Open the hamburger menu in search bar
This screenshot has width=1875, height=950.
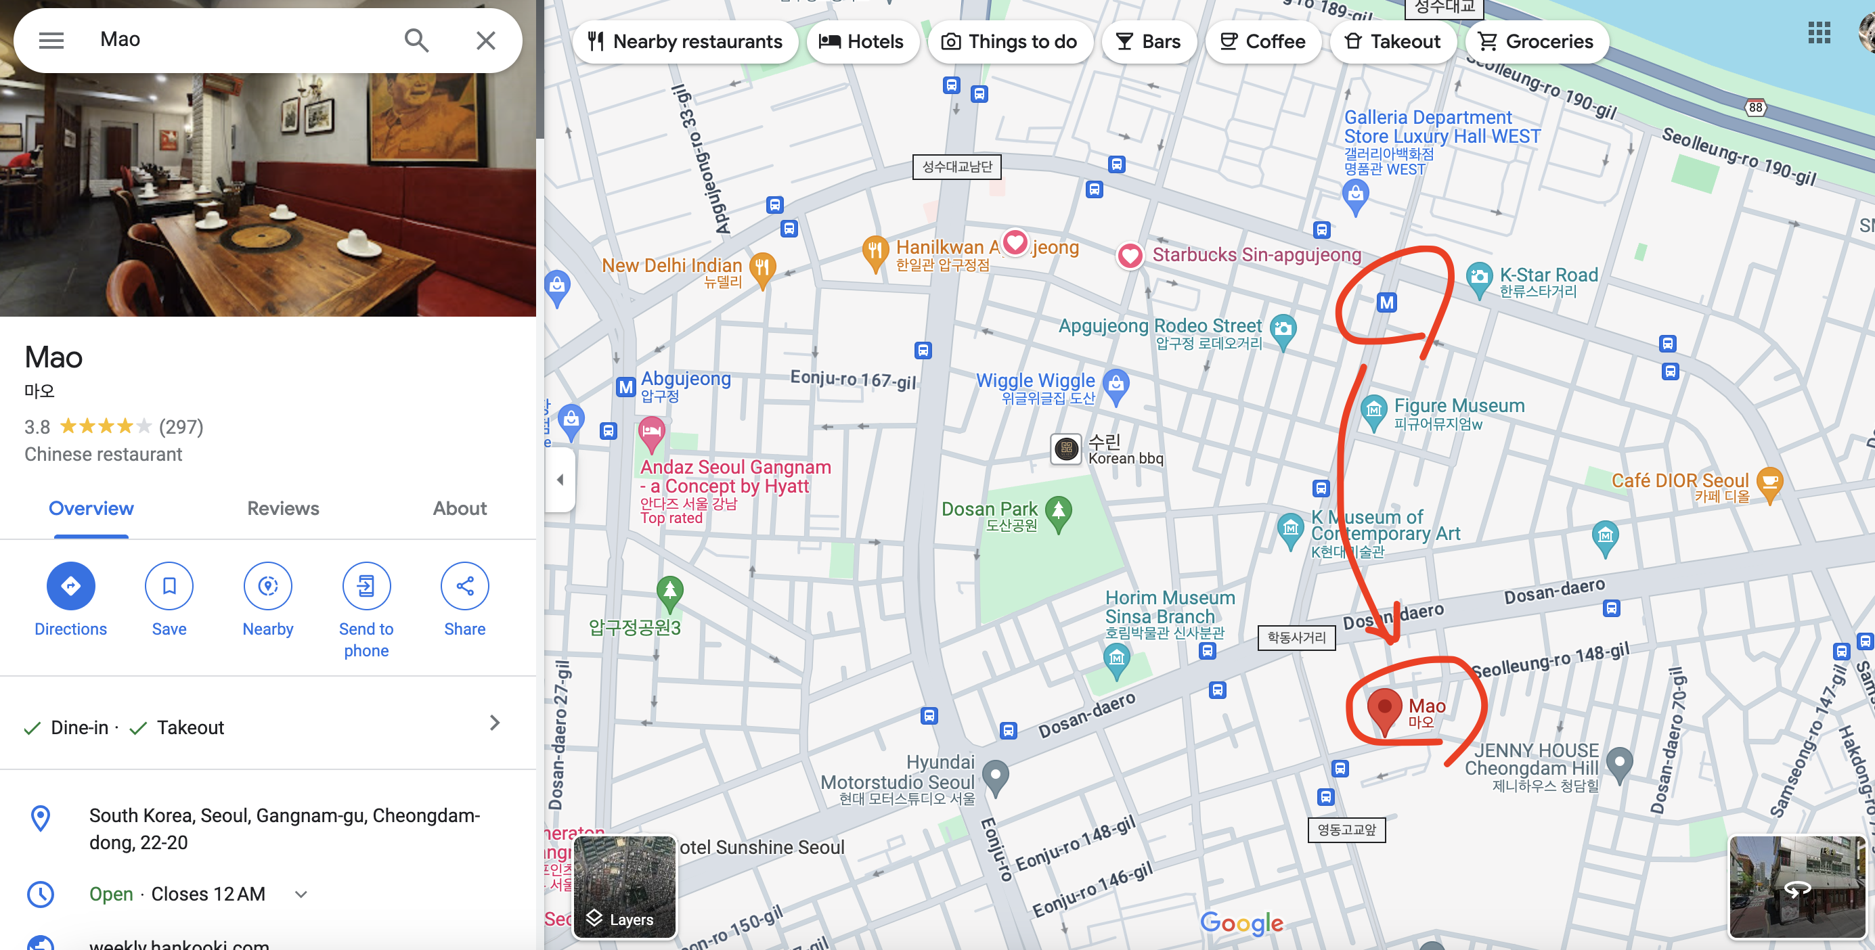tap(51, 40)
